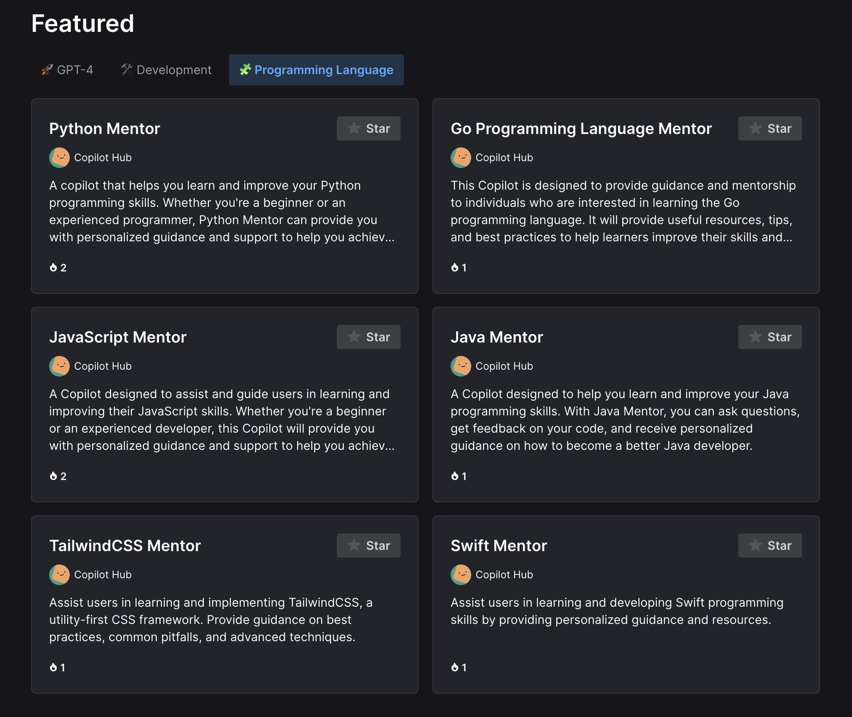Click Copilot Hub avatar on Swift Mentor
This screenshot has height=717, width=852.
coord(461,575)
